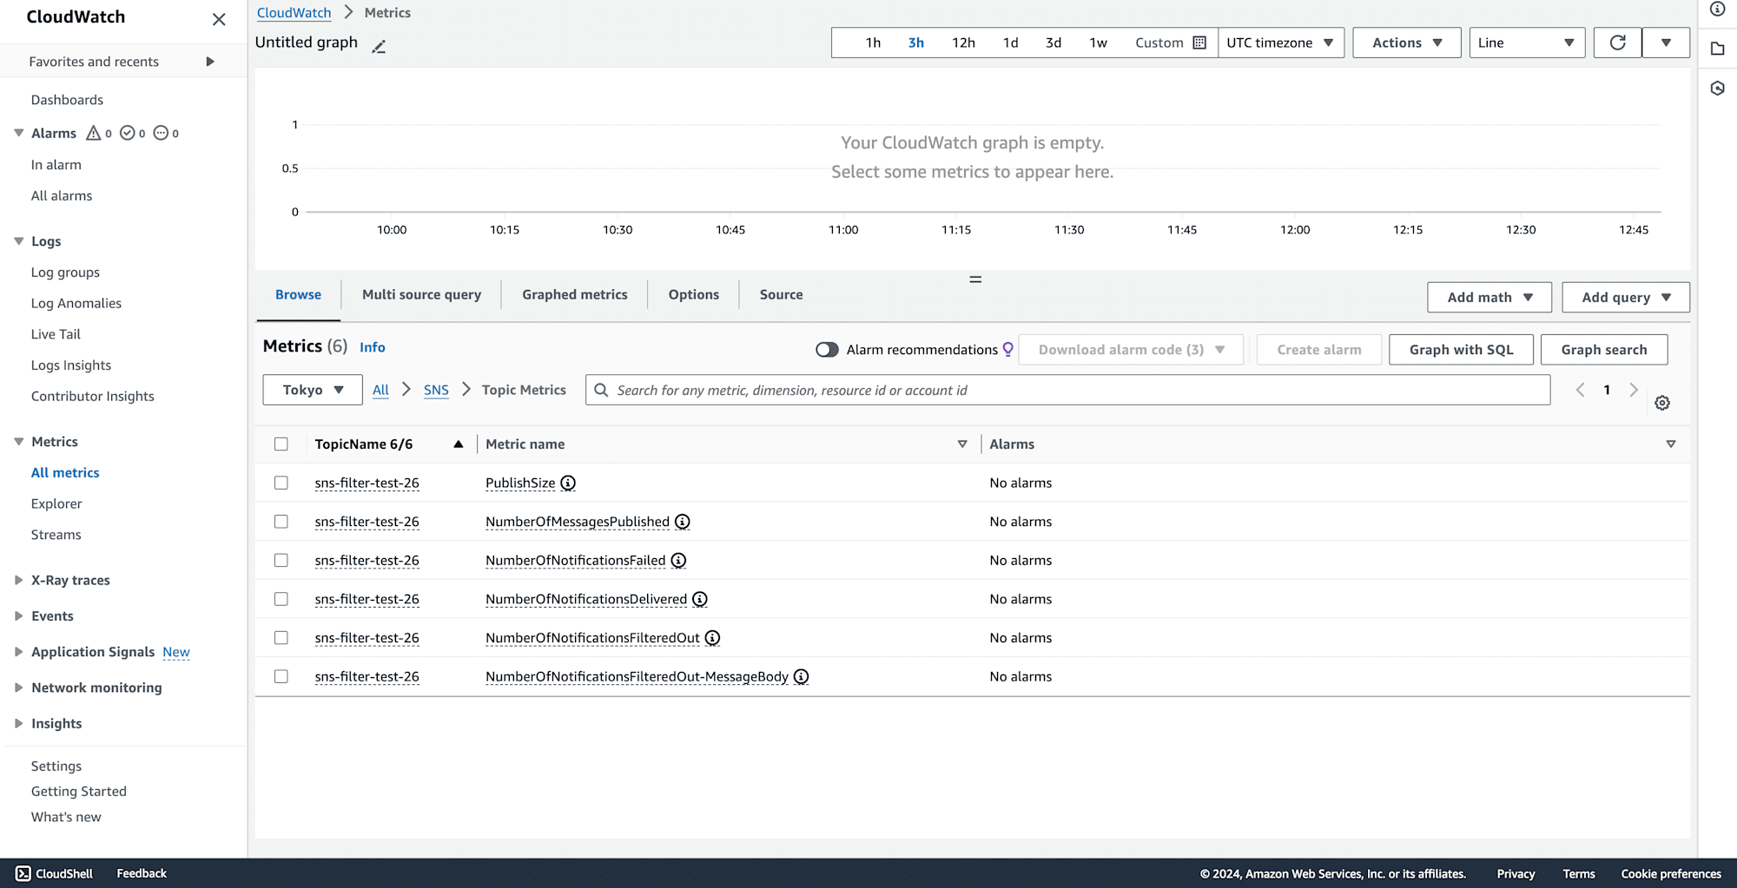Show info for NumberOfNotificationsDelivered metric
Screen dimensions: 1737x888
(x=700, y=599)
